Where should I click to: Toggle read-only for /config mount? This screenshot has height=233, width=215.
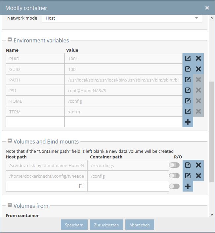tap(174, 176)
